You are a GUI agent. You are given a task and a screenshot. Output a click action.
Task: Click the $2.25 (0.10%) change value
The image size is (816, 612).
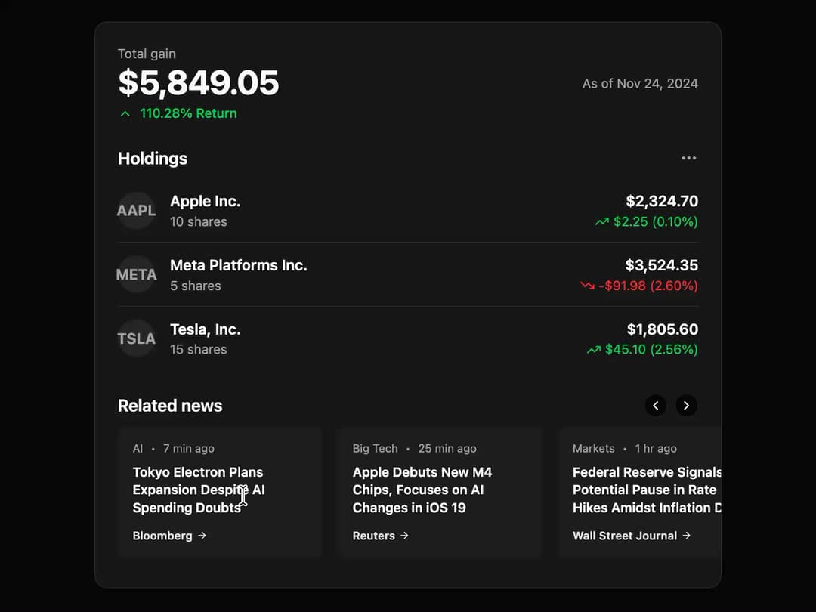pyautogui.click(x=656, y=221)
